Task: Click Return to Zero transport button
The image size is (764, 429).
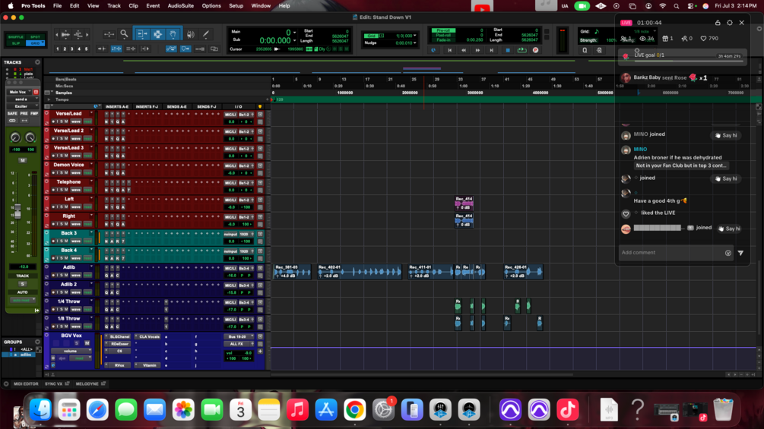Action: (449, 50)
